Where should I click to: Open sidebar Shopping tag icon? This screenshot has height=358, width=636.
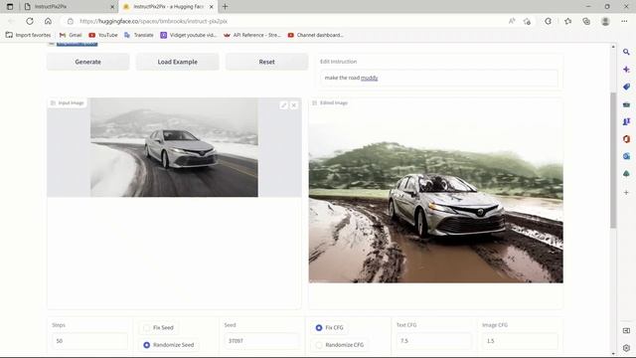pyautogui.click(x=626, y=87)
